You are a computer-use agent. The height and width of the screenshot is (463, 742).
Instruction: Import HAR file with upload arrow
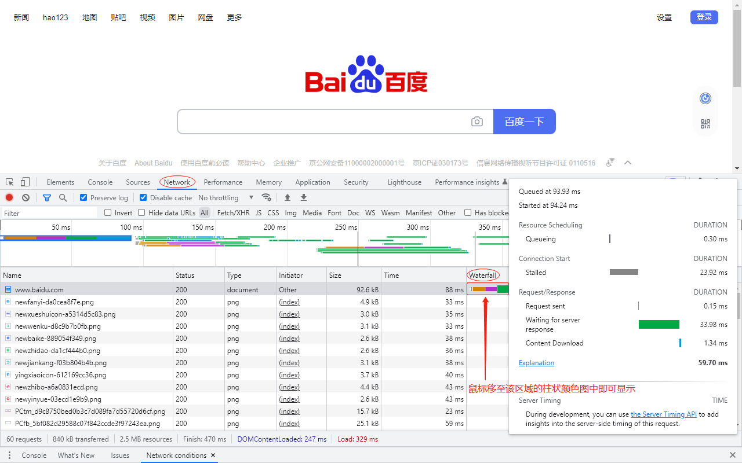(287, 197)
